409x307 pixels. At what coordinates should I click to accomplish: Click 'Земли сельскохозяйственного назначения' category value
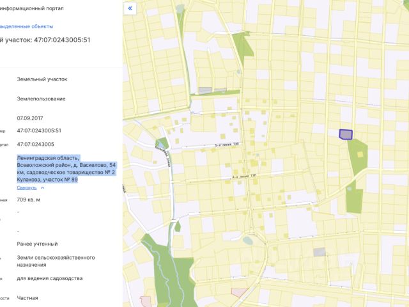click(56, 261)
